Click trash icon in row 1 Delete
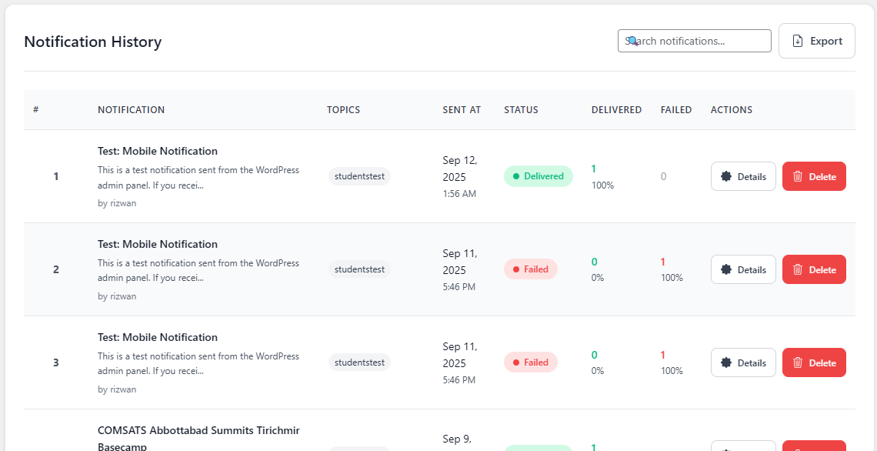This screenshot has height=451, width=877. pyautogui.click(x=798, y=177)
